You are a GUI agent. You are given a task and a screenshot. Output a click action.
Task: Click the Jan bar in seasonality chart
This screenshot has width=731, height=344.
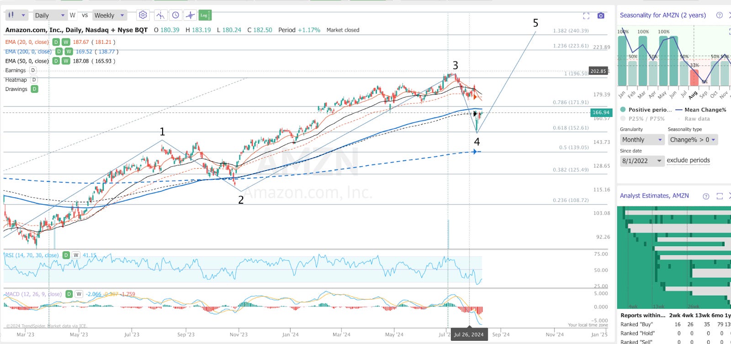coord(622,61)
